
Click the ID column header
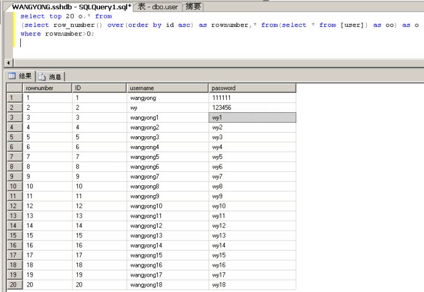pyautogui.click(x=98, y=88)
